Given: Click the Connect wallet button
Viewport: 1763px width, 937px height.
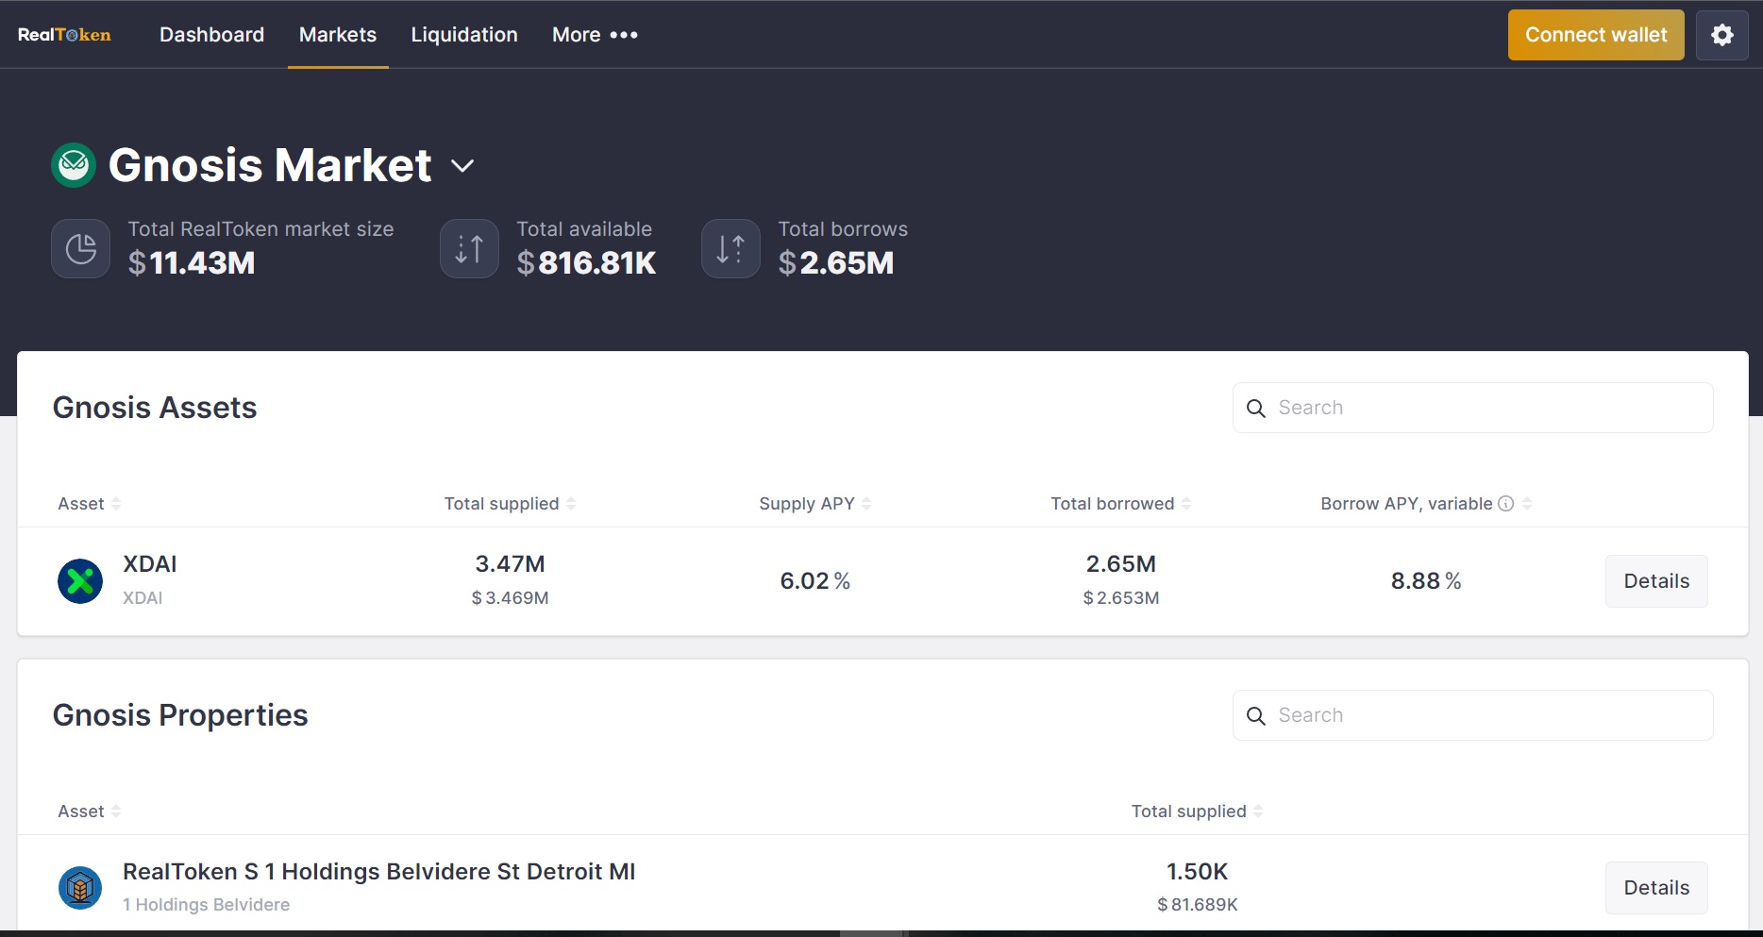Looking at the screenshot, I should (1596, 35).
